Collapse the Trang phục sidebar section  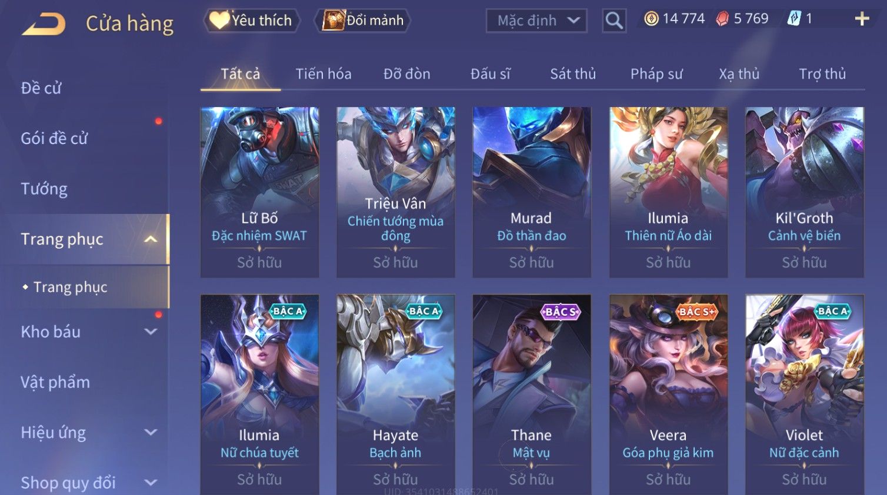click(x=151, y=239)
